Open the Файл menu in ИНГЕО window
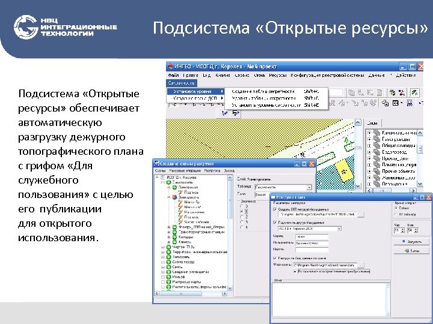This screenshot has height=324, width=433. [x=173, y=75]
